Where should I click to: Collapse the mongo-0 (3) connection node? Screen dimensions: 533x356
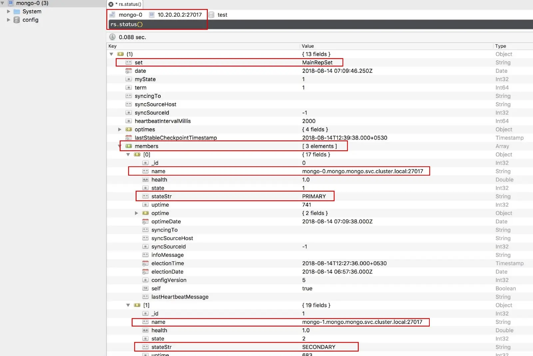point(2,3)
